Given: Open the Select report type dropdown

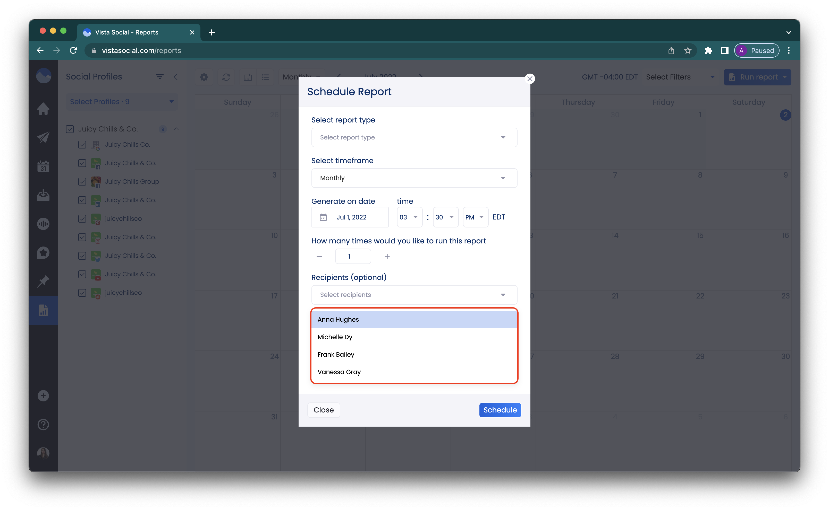Looking at the screenshot, I should [x=414, y=137].
